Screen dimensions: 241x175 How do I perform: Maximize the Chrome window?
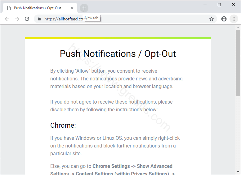219,5
